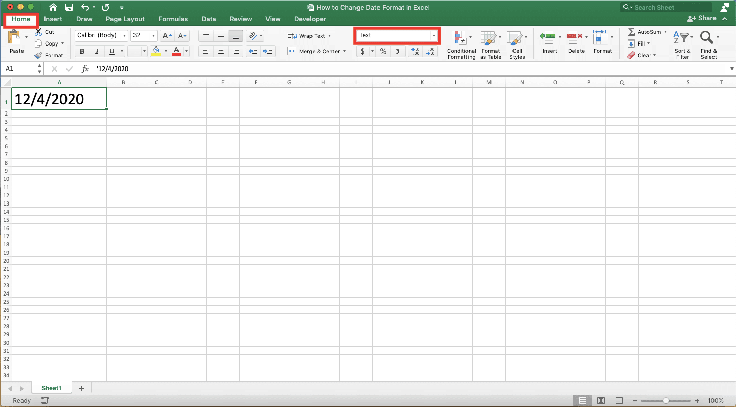This screenshot has height=407, width=736.
Task: Click the Cell Styles icon
Action: tap(517, 44)
